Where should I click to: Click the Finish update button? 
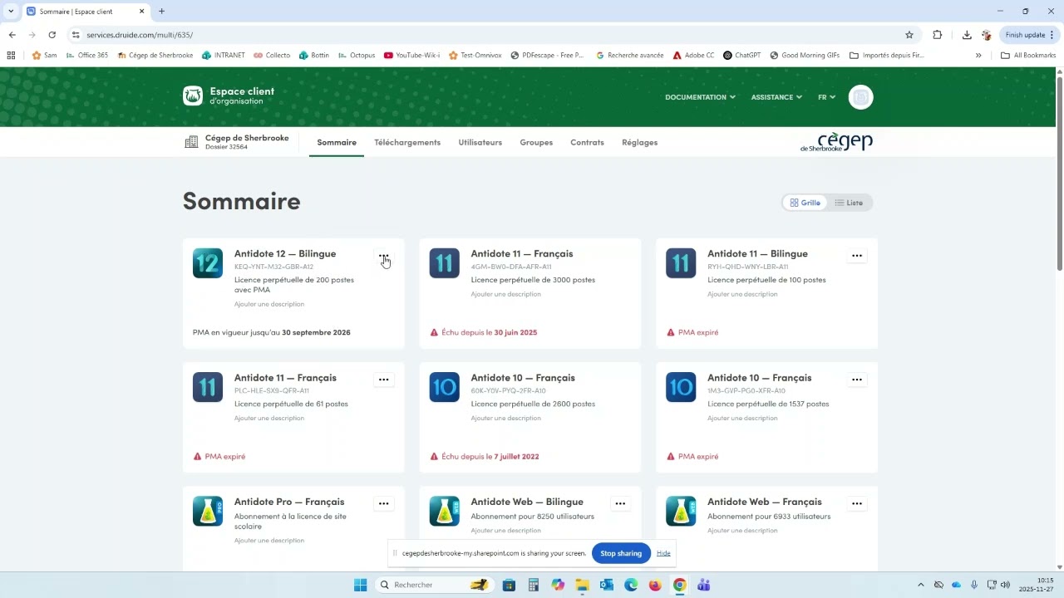[1029, 35]
